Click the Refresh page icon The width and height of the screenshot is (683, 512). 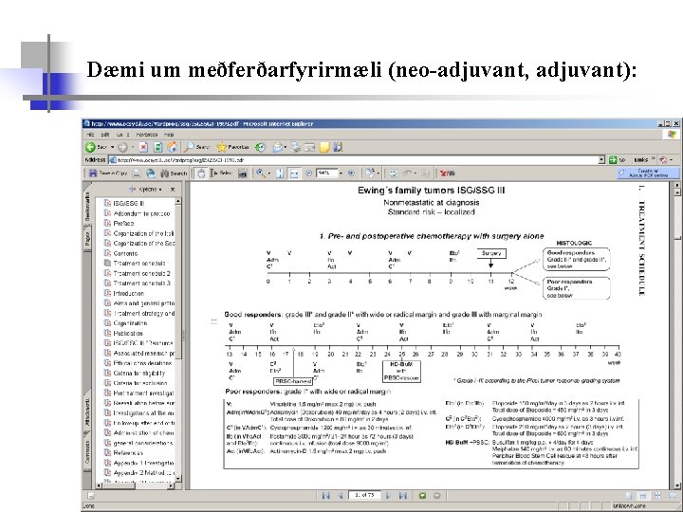coord(157,147)
